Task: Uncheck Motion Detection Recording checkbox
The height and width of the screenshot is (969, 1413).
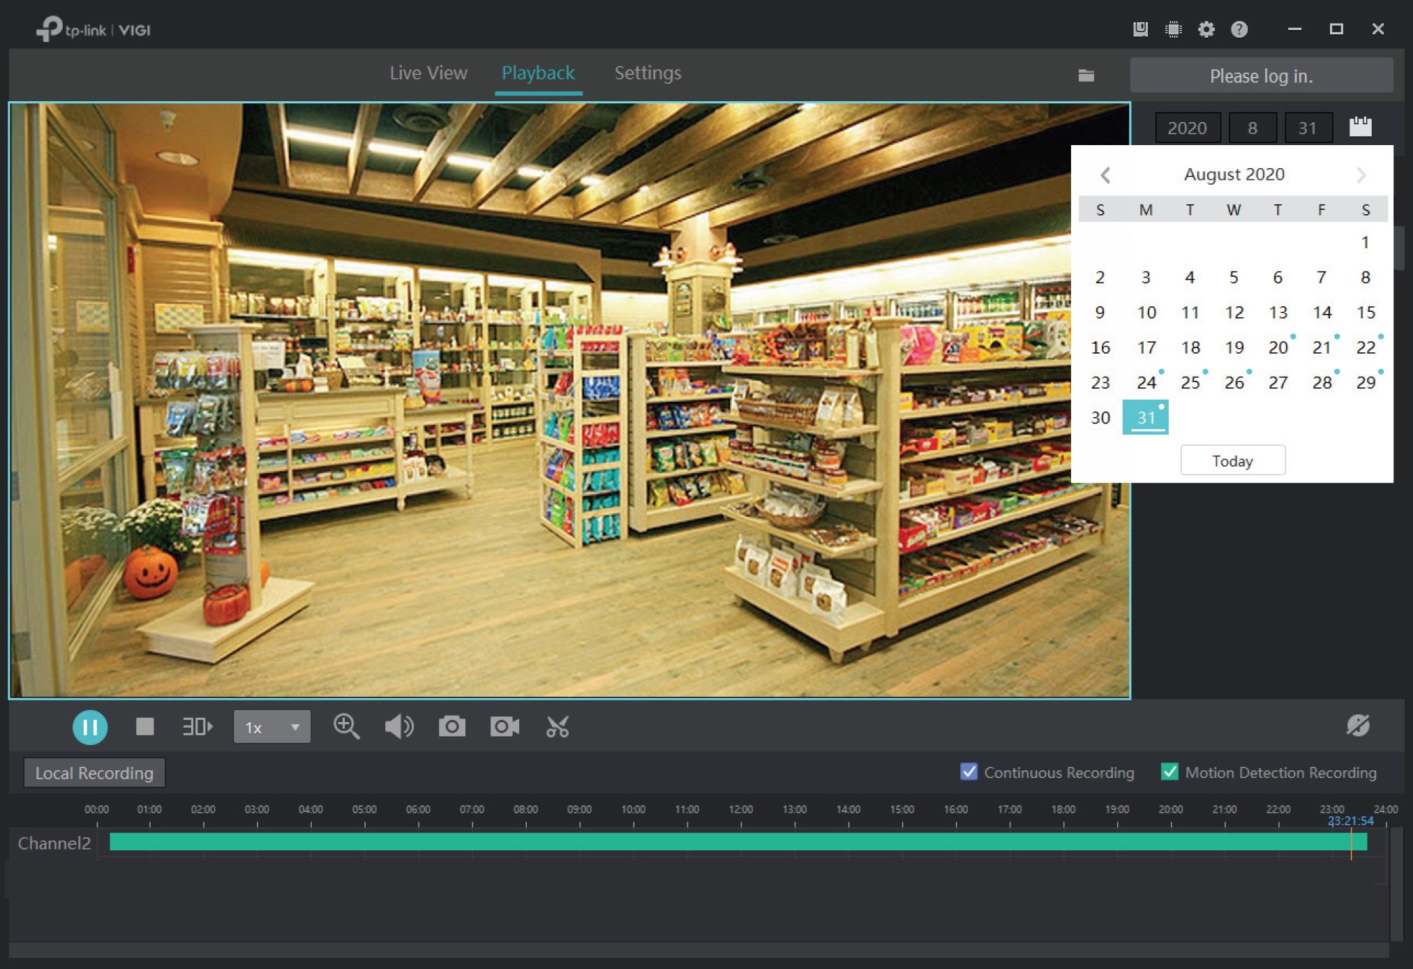Action: point(1169,772)
